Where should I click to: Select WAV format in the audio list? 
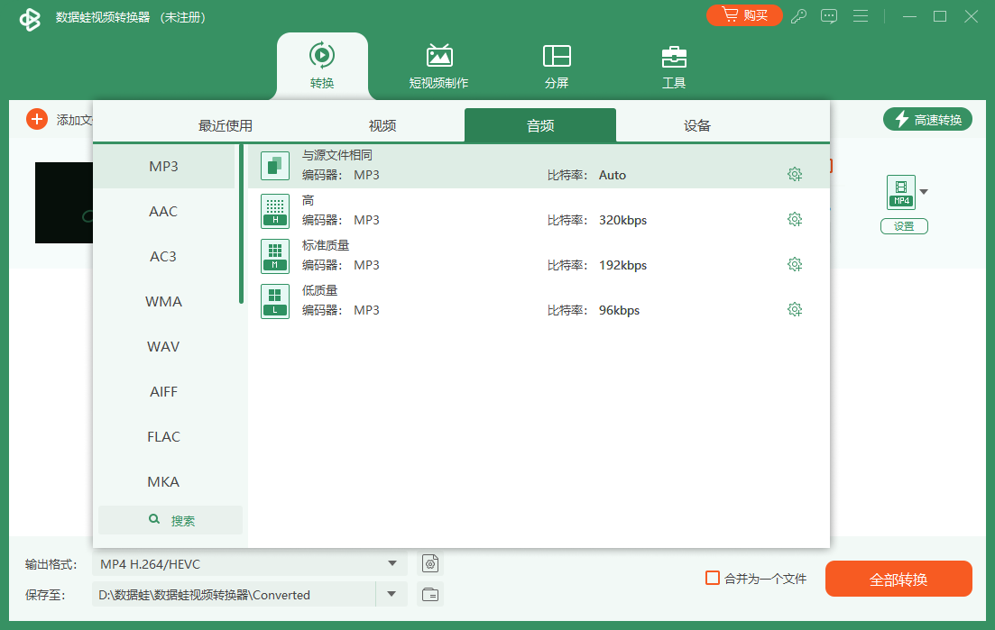[x=163, y=346]
